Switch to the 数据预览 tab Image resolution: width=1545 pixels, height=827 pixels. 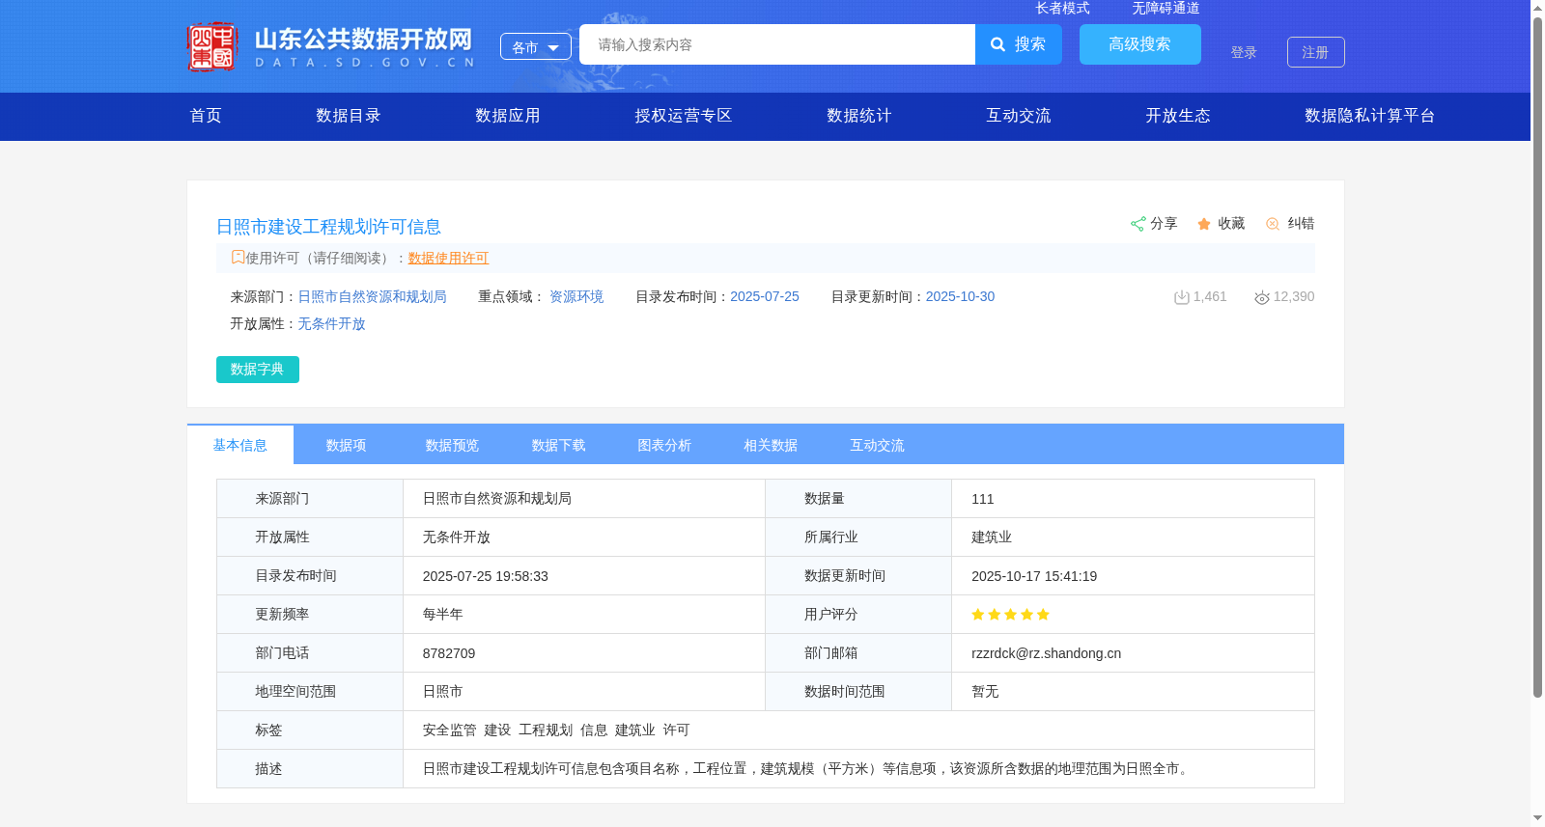(x=453, y=445)
